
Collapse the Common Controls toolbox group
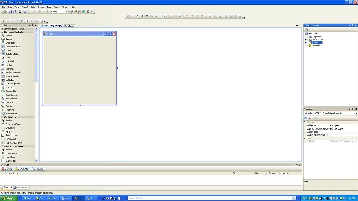2,32
